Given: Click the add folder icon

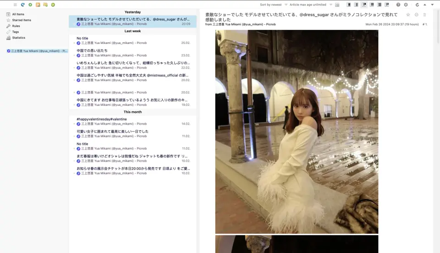Looking at the screenshot, I should coord(45,5).
